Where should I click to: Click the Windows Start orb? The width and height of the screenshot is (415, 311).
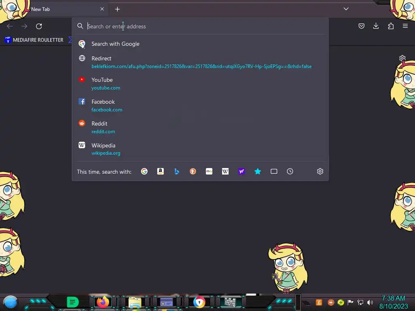tap(10, 302)
